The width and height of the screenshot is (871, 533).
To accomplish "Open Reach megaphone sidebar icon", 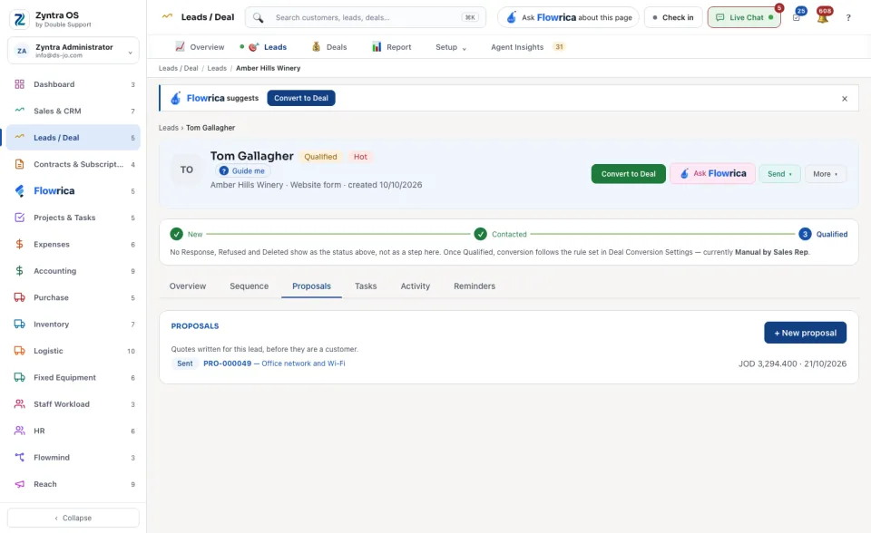I will pyautogui.click(x=19, y=484).
